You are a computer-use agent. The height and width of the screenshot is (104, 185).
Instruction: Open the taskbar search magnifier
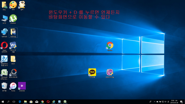(x=8, y=102)
